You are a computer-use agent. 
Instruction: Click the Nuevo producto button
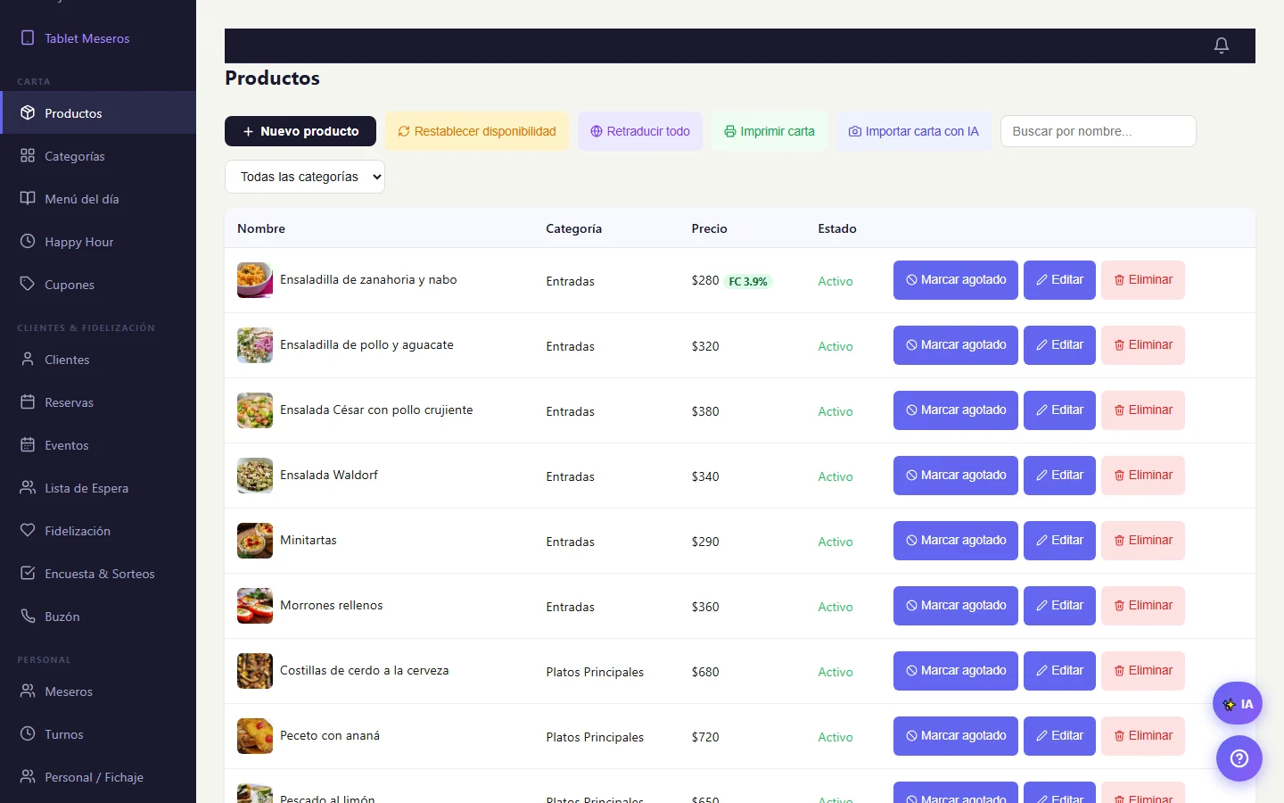[x=300, y=131]
